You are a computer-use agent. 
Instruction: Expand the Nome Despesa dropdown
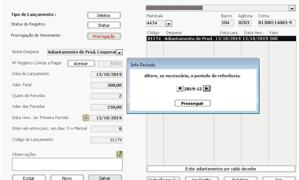click(x=120, y=52)
